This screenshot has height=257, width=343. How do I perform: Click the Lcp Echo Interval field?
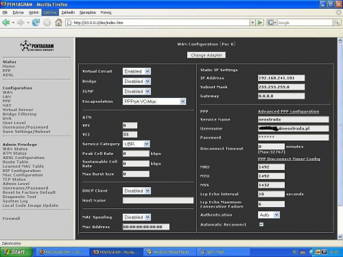tap(271, 194)
